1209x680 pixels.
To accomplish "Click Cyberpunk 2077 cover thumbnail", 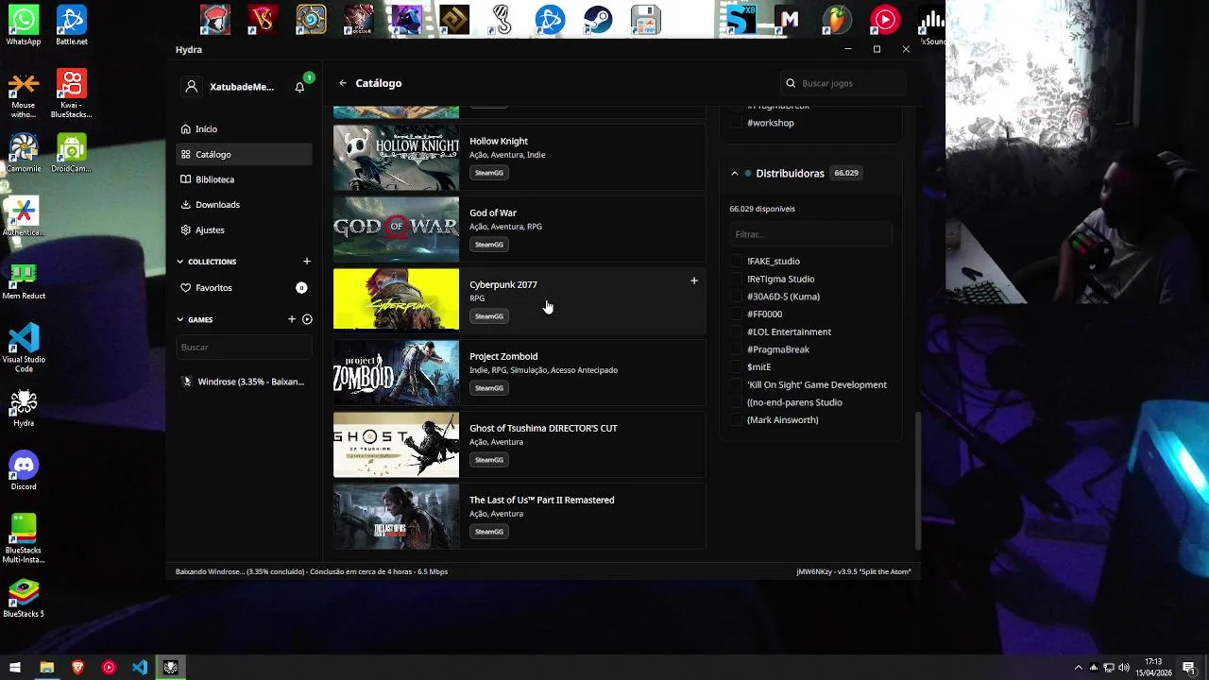I will [x=396, y=299].
